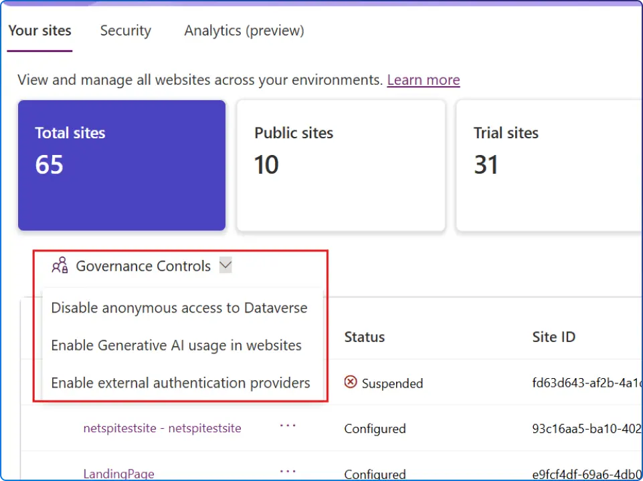Select Enable external authentication providers
The width and height of the screenshot is (643, 481).
(181, 383)
